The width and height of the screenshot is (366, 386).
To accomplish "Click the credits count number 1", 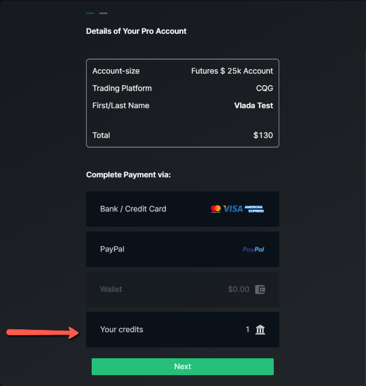I will [x=247, y=329].
